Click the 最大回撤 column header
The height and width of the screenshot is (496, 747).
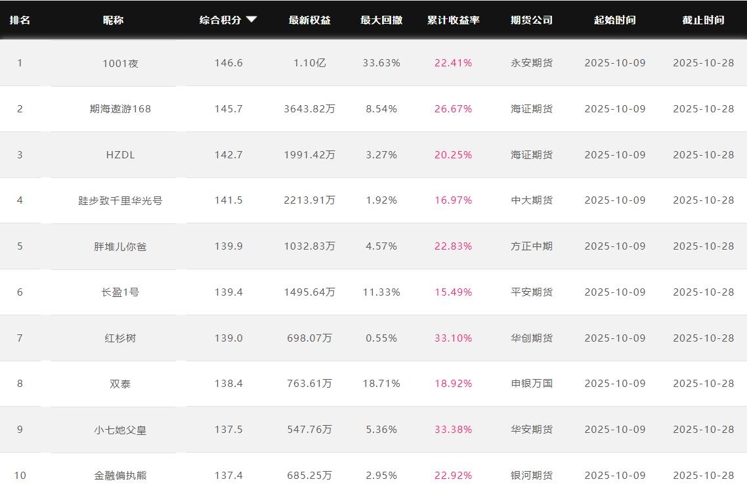point(381,20)
